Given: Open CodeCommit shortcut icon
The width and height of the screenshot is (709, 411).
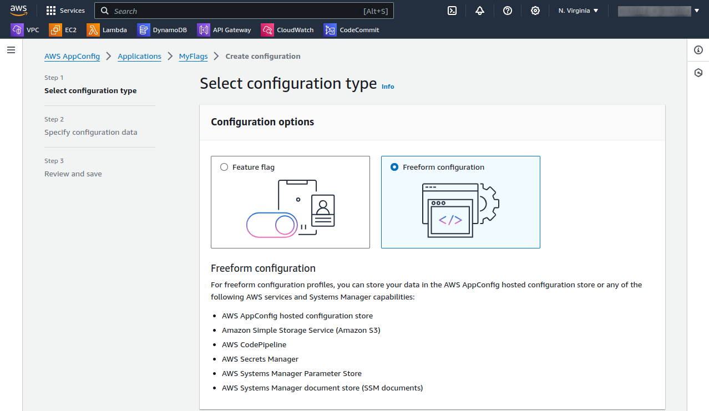Looking at the screenshot, I should [x=331, y=30].
